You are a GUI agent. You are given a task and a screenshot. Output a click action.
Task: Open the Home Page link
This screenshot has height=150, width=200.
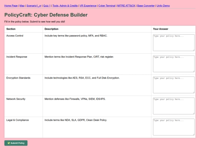click(x=11, y=6)
